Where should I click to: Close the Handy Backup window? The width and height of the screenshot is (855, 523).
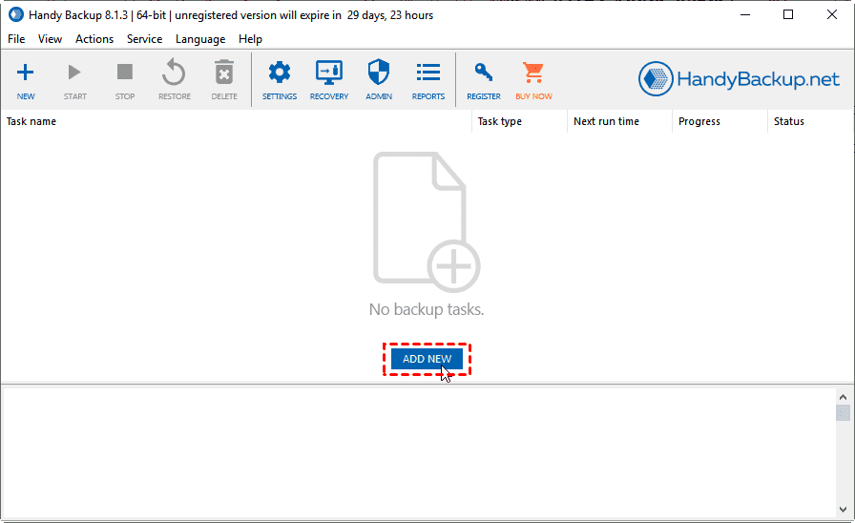tap(831, 14)
